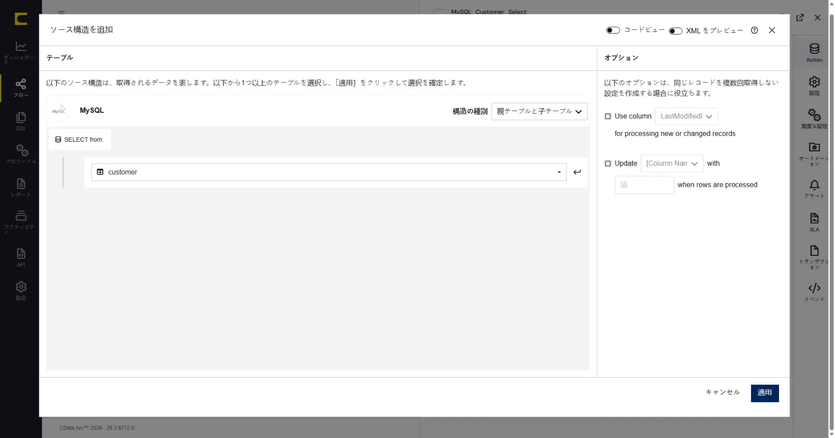Open the customer table dropdown
This screenshot has height=438, width=835.
click(329, 172)
